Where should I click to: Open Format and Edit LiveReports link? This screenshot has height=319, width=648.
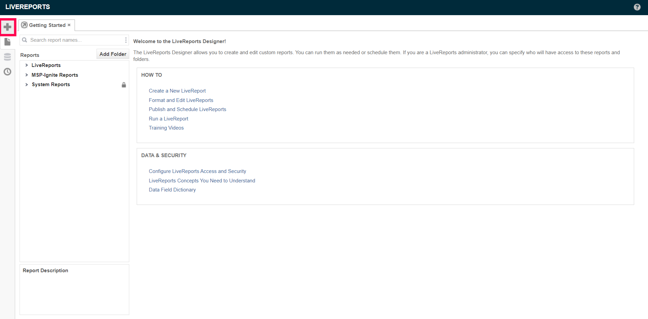181,100
